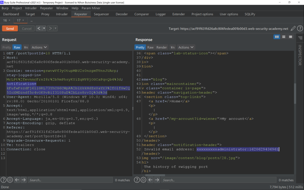Go back to previous request arrow
Screen dimensions: 304x190
39,28
